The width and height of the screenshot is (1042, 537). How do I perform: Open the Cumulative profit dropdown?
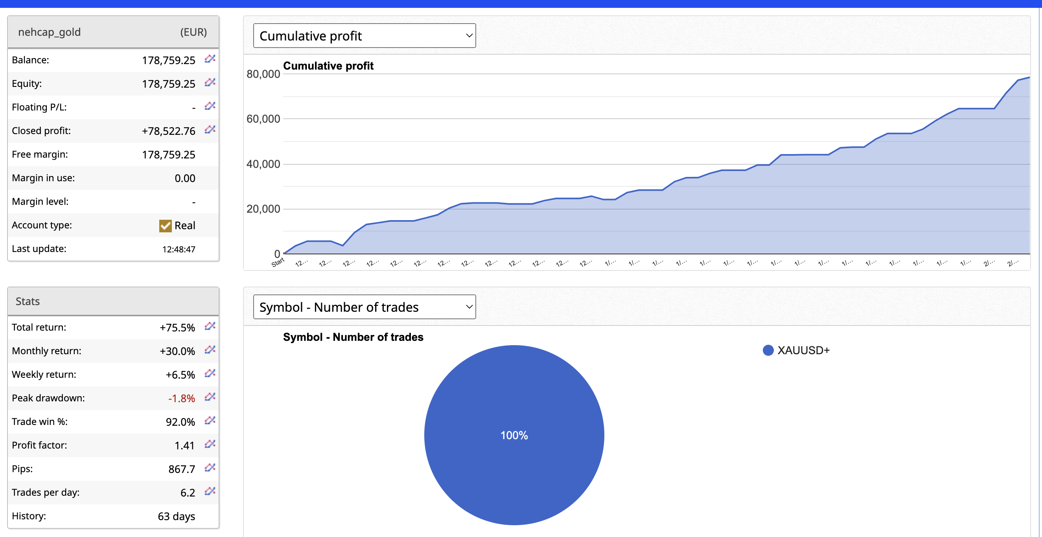coord(364,36)
